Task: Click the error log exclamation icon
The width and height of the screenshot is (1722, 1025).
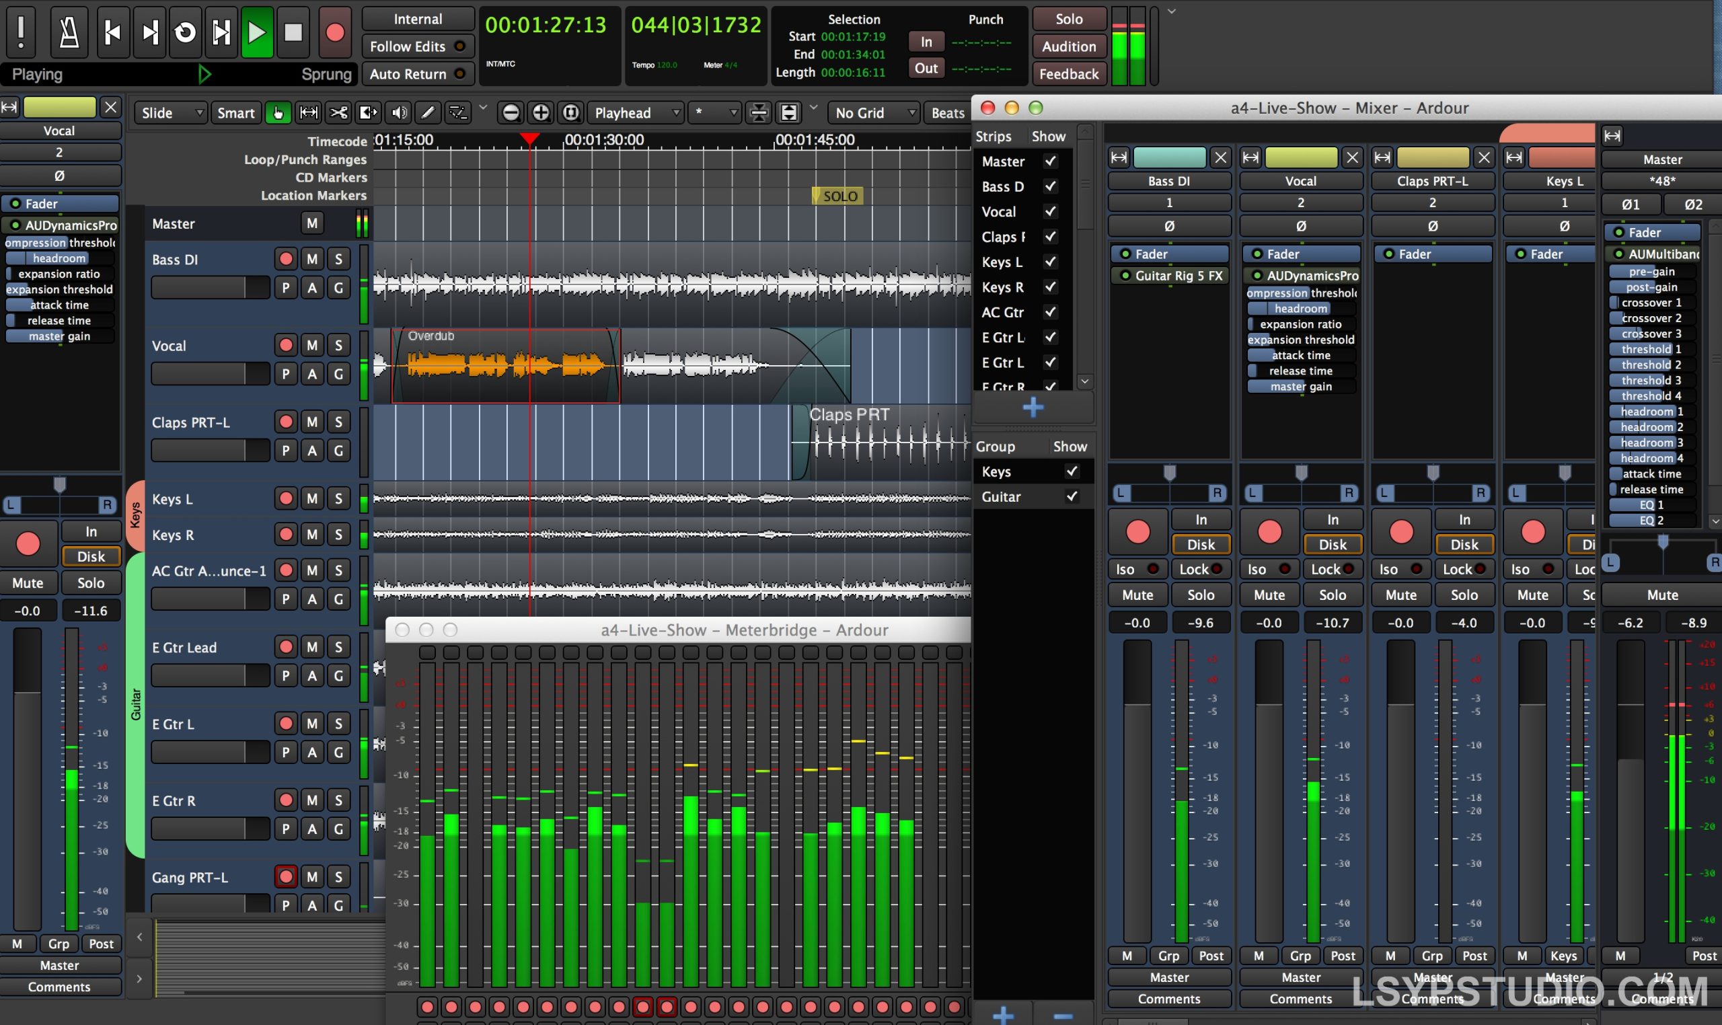Action: [21, 32]
